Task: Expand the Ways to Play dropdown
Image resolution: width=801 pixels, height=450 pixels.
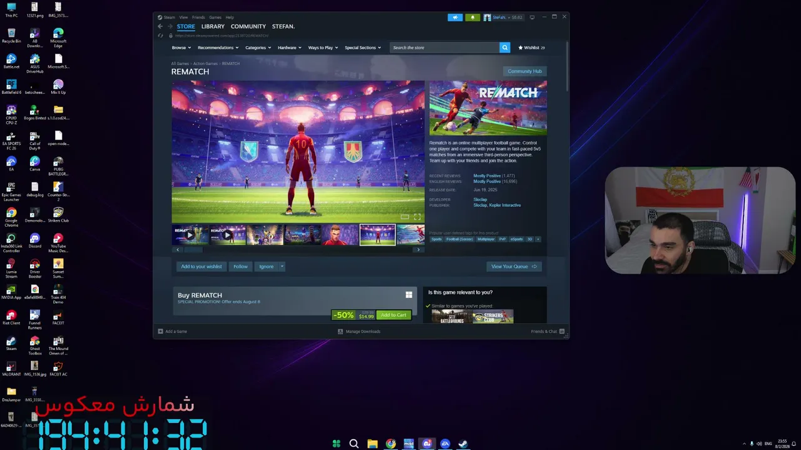Action: 323,47
